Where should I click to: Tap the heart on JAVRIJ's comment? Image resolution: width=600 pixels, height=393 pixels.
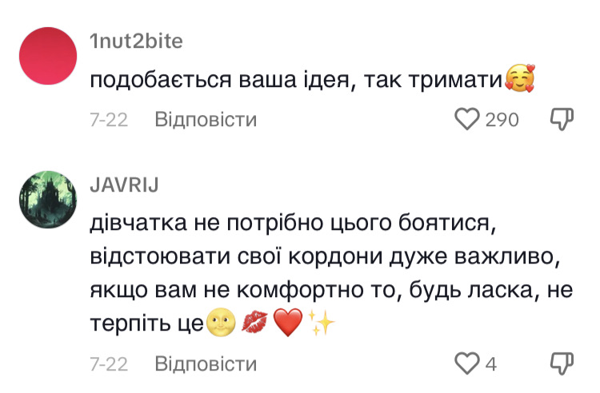pos(466,364)
